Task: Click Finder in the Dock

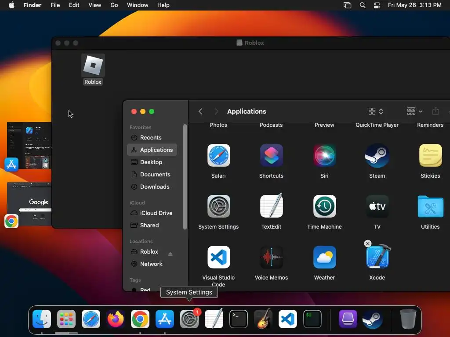Action: 42,319
